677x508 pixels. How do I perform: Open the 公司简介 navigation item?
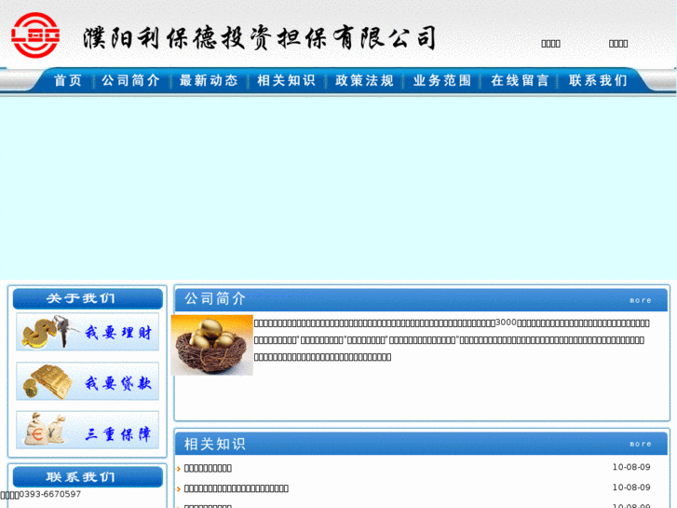tap(130, 80)
